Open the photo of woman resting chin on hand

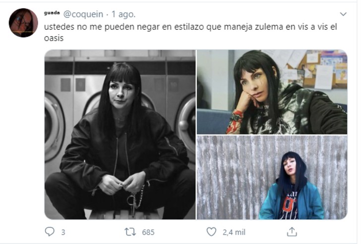point(272,92)
